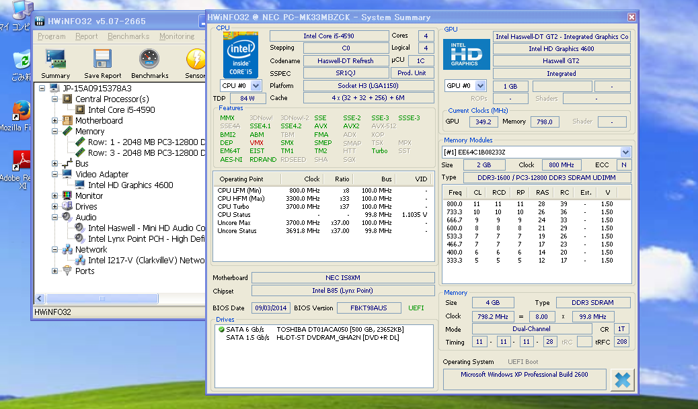Open the CPU #0 selector dropdown
Viewport: 698px width, 409px height.
(x=256, y=86)
